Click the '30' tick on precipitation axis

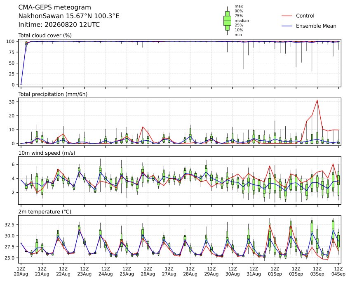pyautogui.click(x=12, y=102)
